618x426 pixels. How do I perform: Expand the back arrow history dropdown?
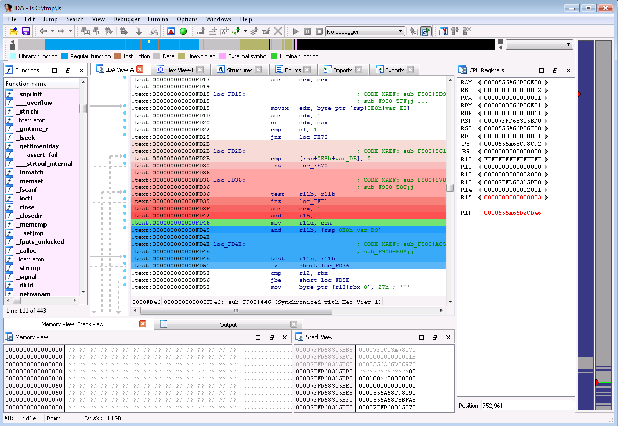(x=51, y=31)
